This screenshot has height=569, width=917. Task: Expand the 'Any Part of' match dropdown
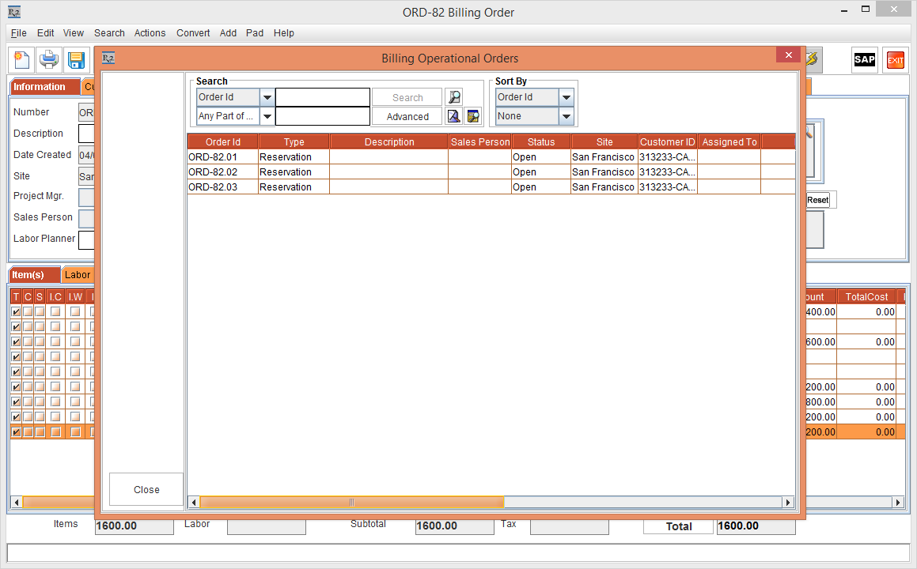click(267, 116)
